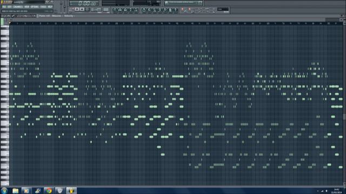Open the HELP menu
Screen dimensions: 346x194
(x=50, y=7)
